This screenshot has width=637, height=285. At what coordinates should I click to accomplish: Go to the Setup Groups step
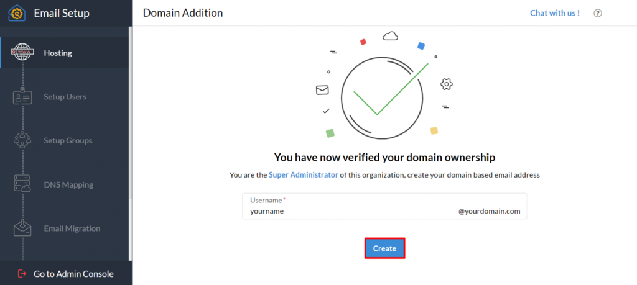[68, 140]
